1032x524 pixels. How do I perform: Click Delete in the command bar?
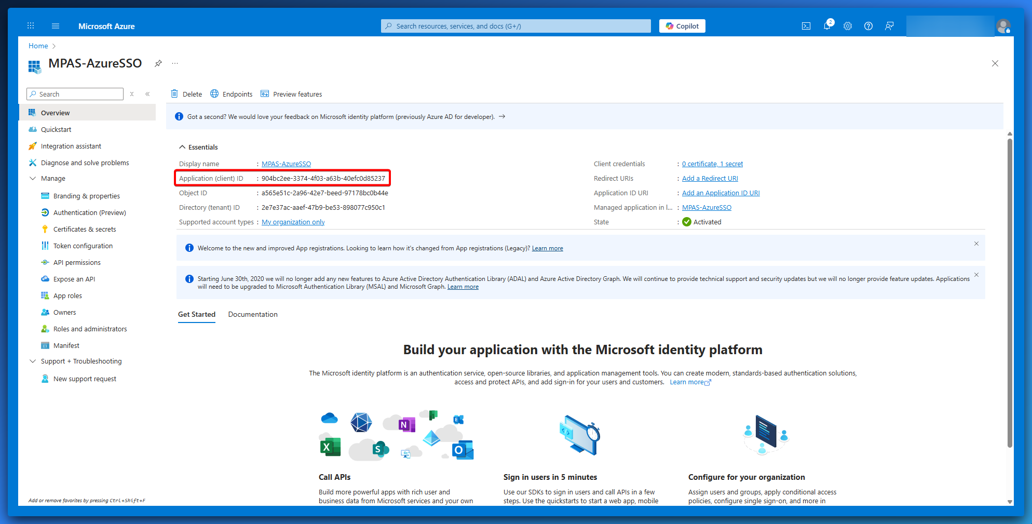point(186,94)
